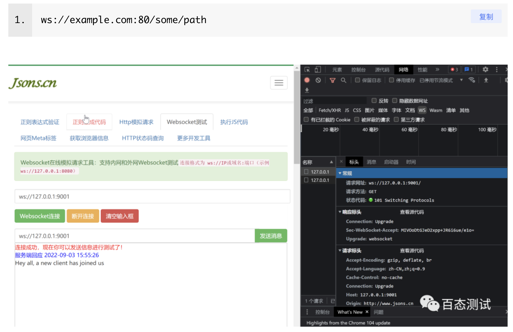Open the Http模拟请求 link
Screen dimensions: 513x332
pyautogui.click(x=136, y=122)
